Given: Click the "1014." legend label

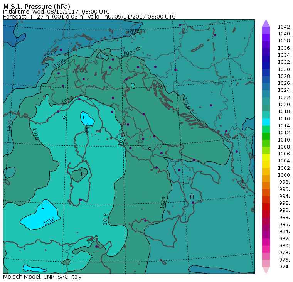Looking at the screenshot, I should click(285, 125).
